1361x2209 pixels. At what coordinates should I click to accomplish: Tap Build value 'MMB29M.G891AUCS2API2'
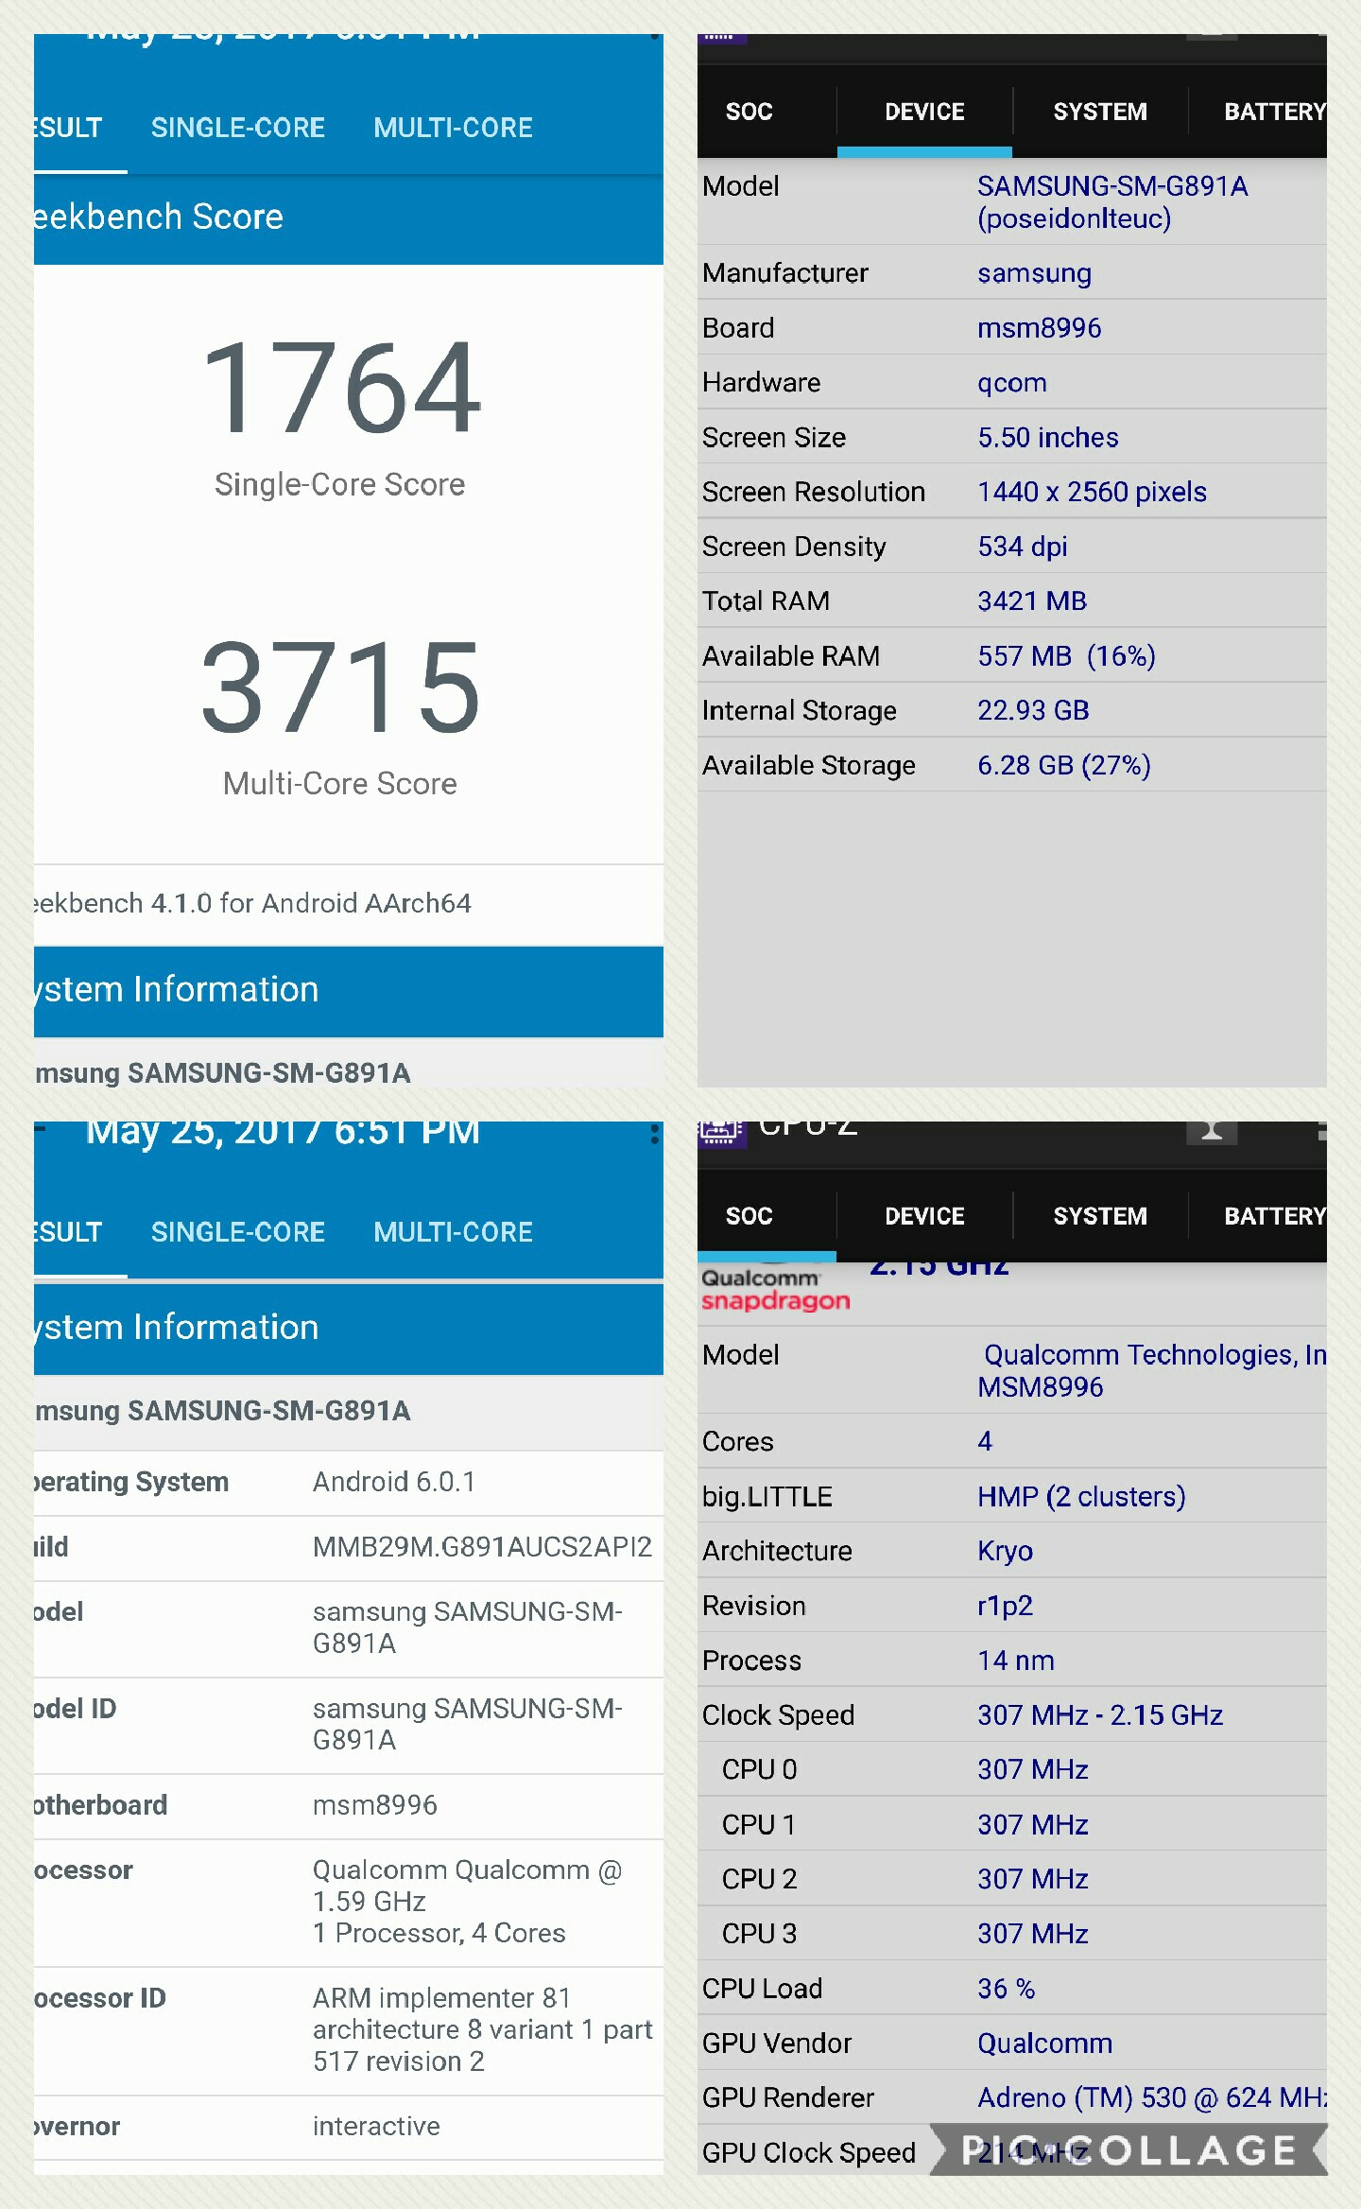coord(483,1547)
